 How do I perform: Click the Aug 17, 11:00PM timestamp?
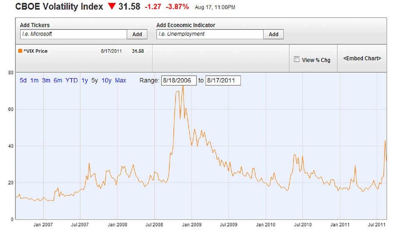[x=215, y=7]
